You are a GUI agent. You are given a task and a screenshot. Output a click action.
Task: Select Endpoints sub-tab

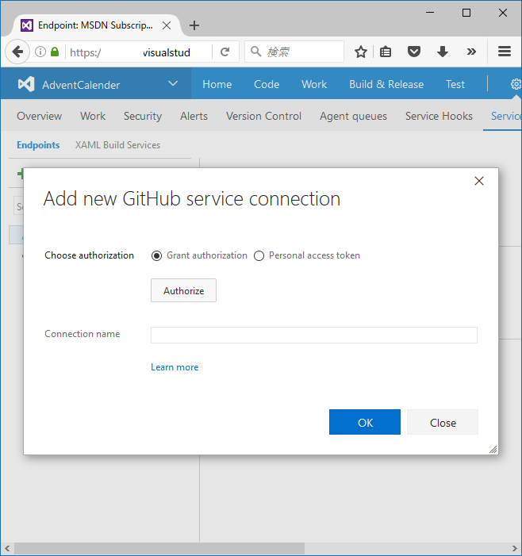point(38,145)
